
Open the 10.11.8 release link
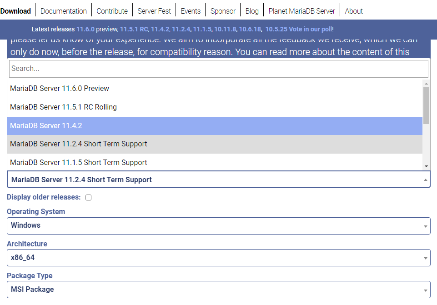(225, 29)
